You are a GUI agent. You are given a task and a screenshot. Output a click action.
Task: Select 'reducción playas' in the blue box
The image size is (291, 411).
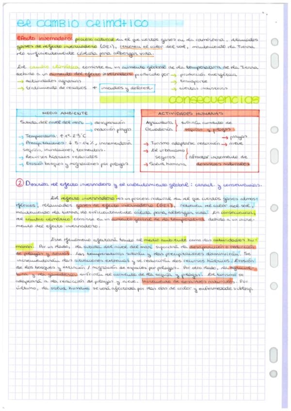pos(113,129)
